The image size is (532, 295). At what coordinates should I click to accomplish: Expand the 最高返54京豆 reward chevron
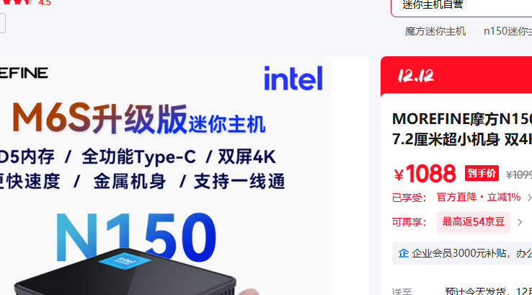click(x=520, y=222)
